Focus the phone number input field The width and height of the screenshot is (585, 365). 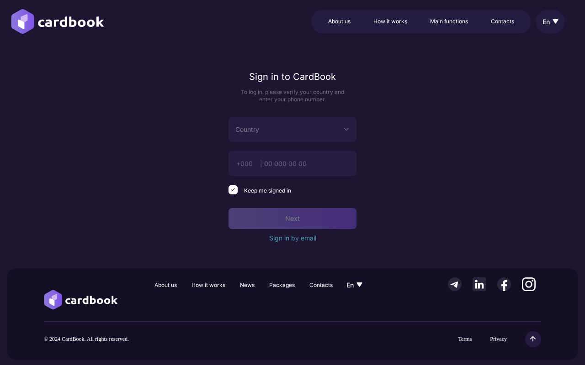click(306, 164)
